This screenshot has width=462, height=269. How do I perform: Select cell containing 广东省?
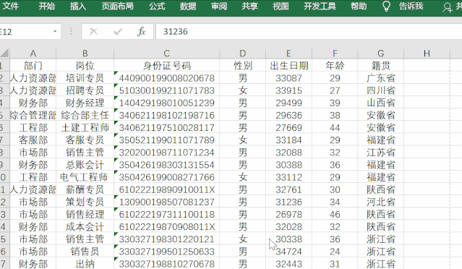click(x=381, y=78)
